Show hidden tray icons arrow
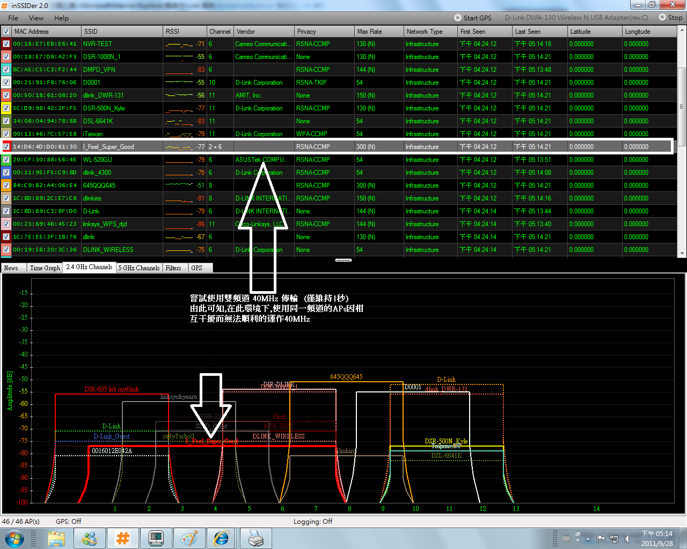This screenshot has height=549, width=687. click(x=588, y=538)
